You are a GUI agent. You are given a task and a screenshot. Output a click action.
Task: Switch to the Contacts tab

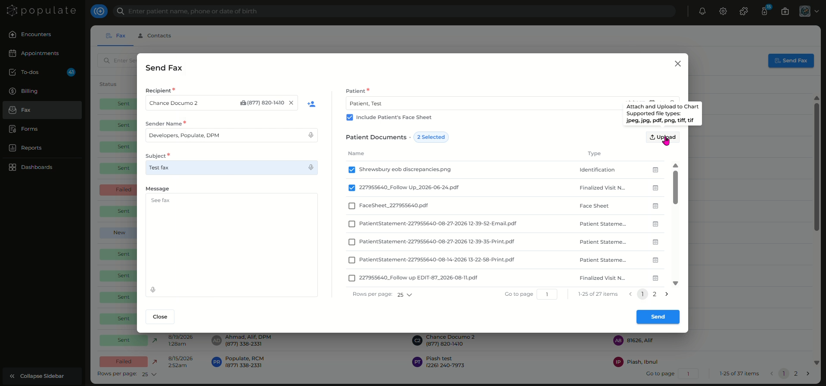(x=155, y=36)
